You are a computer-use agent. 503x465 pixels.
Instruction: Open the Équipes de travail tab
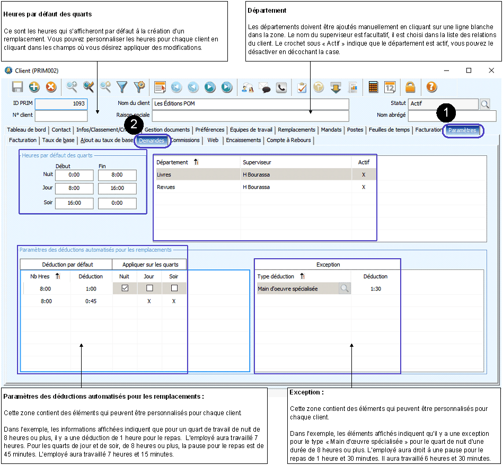pyautogui.click(x=251, y=130)
